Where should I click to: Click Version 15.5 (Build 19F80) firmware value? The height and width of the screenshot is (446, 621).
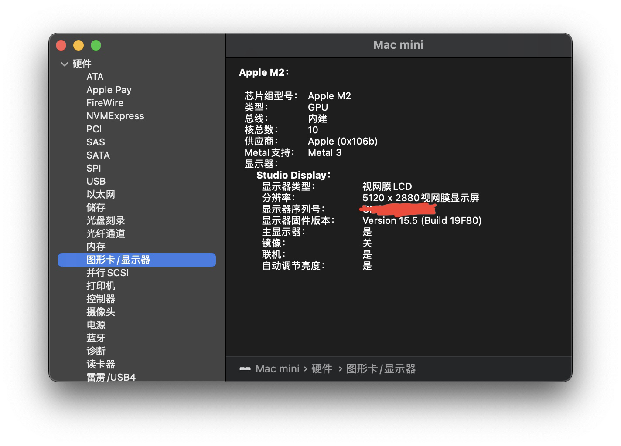click(422, 220)
